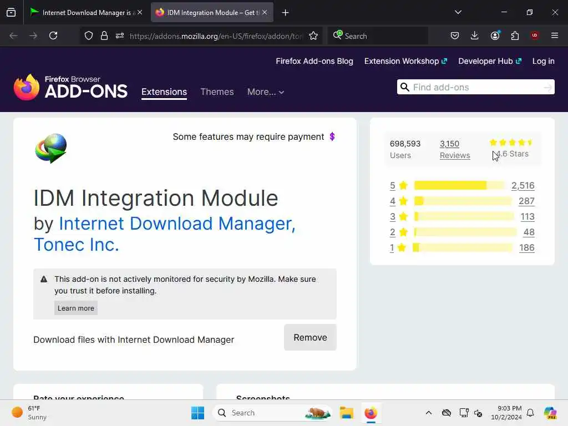This screenshot has width=568, height=426.
Task: Open Copilot preview icon in taskbar
Action: 550,413
